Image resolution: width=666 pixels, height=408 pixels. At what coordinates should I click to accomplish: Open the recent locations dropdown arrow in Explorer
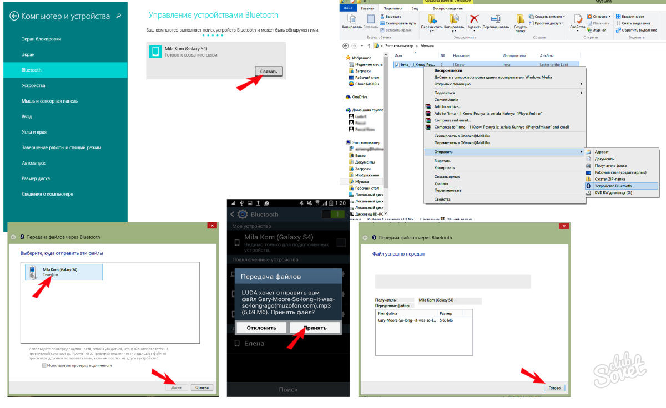click(361, 45)
